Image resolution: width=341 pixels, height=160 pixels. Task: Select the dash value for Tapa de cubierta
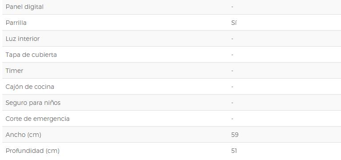pos(232,55)
